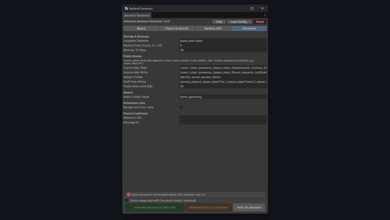This screenshot has height=220, width=390.
Task: Enable Background Cron Jobs checkbox
Action: 181,107
